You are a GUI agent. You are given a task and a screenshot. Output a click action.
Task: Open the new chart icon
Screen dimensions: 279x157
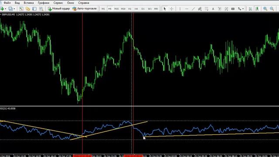[2, 9]
